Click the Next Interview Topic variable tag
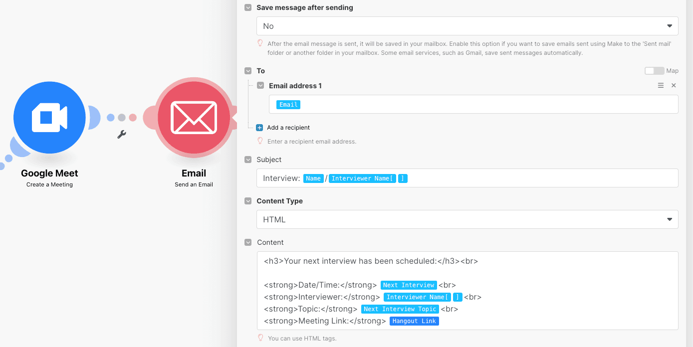The width and height of the screenshot is (693, 347). point(400,309)
